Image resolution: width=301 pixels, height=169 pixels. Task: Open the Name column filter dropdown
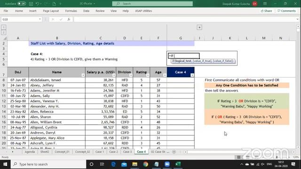click(83, 75)
